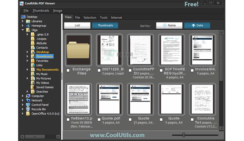This screenshot has width=244, height=141.
Task: Switch to the Selection tab
Action: pyautogui.click(x=90, y=17)
